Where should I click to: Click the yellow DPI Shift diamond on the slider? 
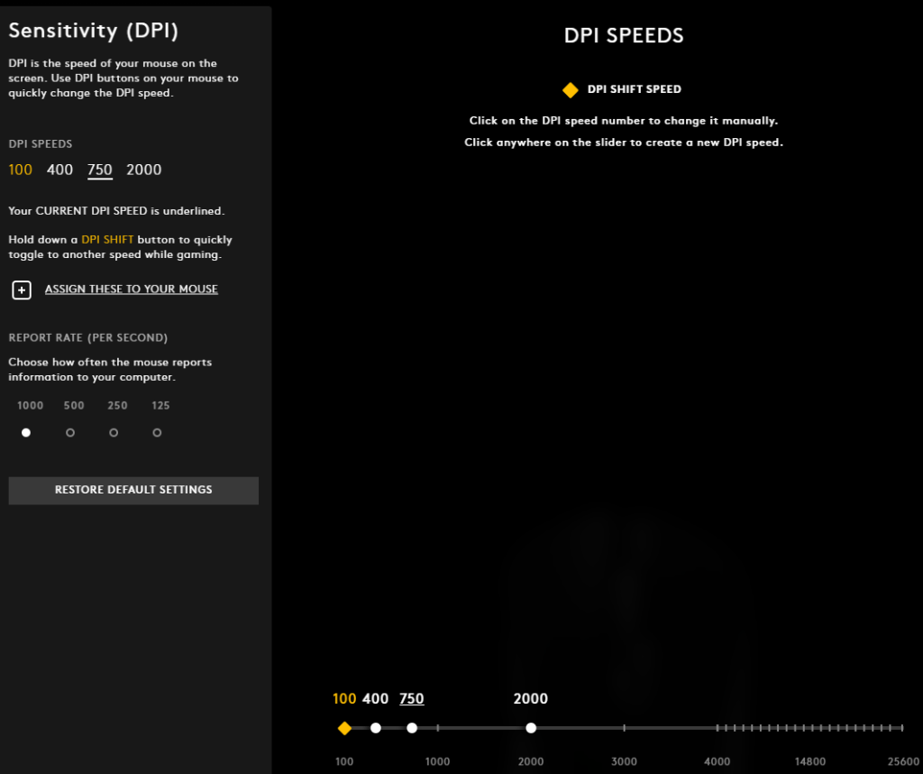click(x=345, y=727)
